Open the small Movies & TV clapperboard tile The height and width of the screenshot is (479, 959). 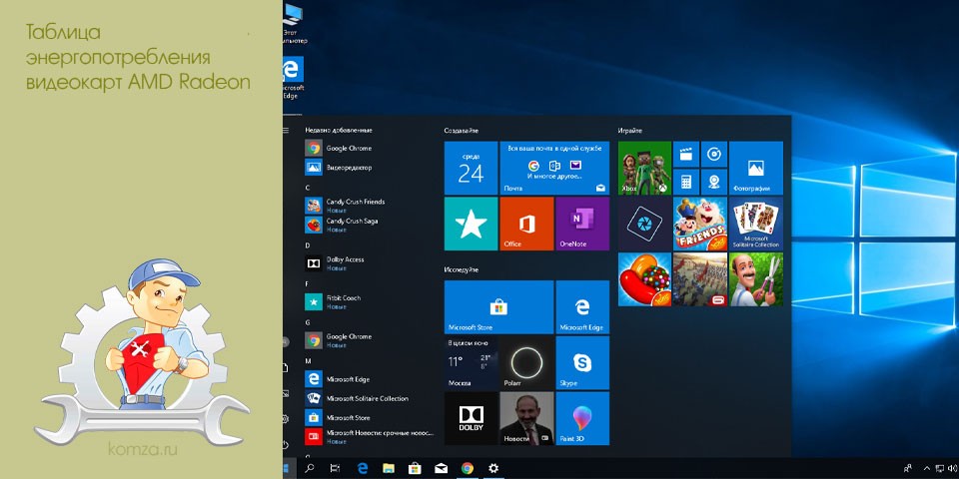(686, 154)
